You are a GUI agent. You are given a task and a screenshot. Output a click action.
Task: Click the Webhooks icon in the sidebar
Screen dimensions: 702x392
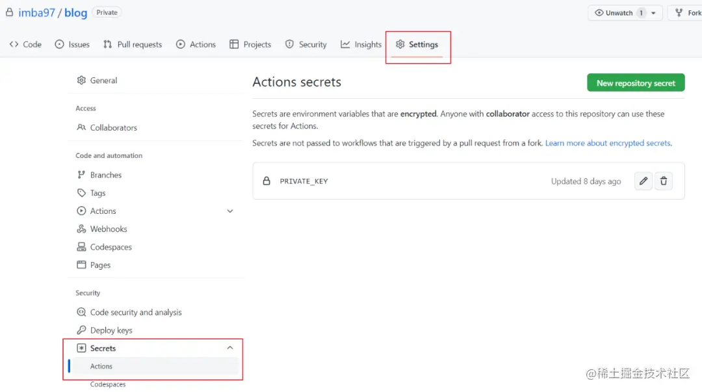coord(81,229)
